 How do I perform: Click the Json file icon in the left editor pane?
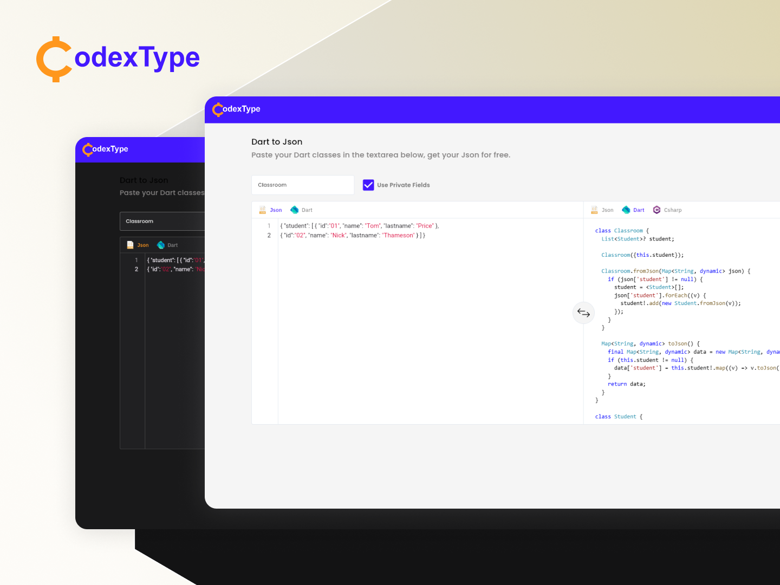tap(263, 210)
